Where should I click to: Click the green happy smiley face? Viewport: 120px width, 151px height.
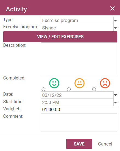point(54,83)
